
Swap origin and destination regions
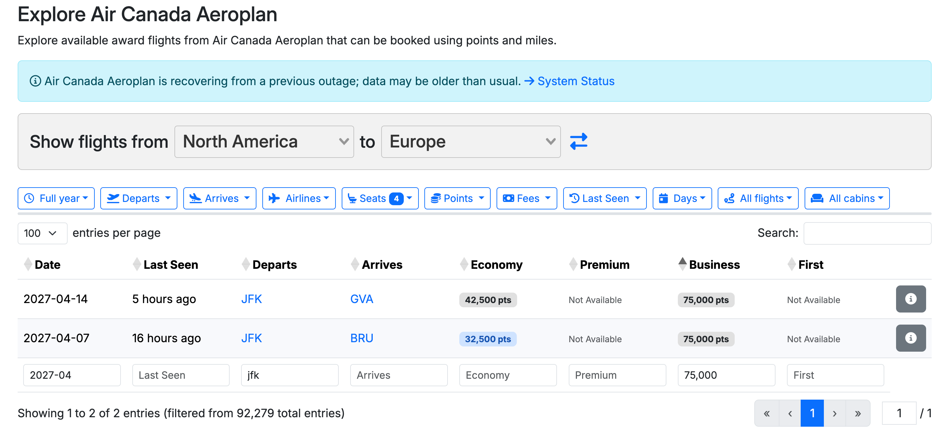click(579, 142)
